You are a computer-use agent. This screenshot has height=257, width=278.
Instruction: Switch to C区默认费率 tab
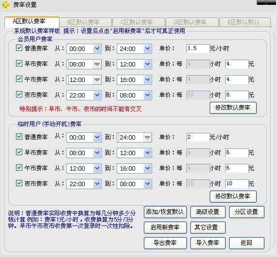tap(139, 22)
